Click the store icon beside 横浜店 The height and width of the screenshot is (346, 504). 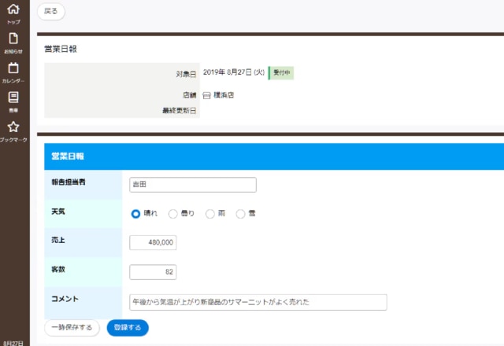point(207,95)
